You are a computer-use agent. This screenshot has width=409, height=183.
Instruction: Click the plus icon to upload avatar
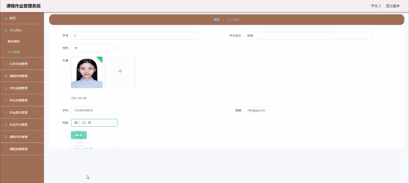(120, 71)
